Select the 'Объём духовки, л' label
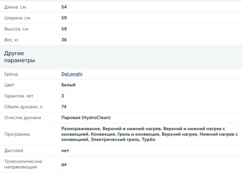This screenshot has height=180, width=242. (23, 107)
